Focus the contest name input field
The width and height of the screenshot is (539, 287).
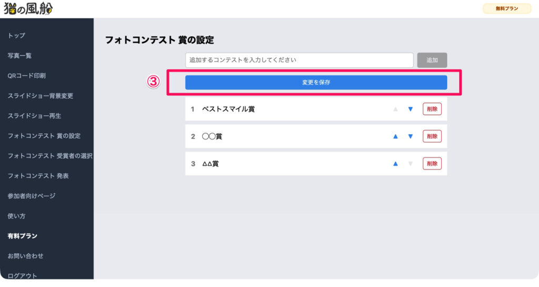point(299,60)
